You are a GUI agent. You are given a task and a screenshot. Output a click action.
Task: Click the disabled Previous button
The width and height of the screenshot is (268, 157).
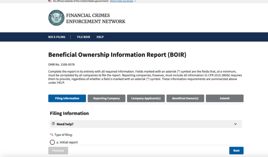58,150
